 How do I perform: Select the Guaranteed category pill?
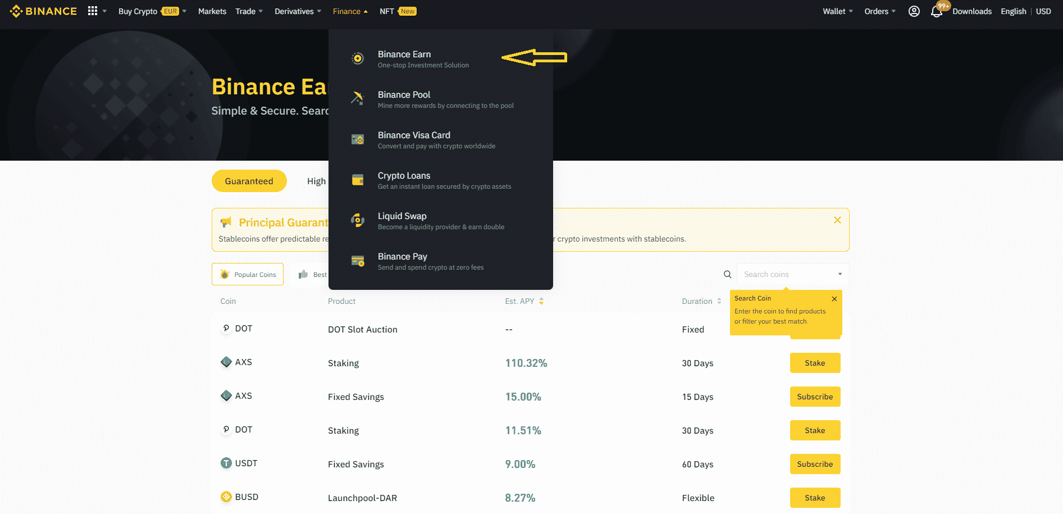tap(249, 181)
